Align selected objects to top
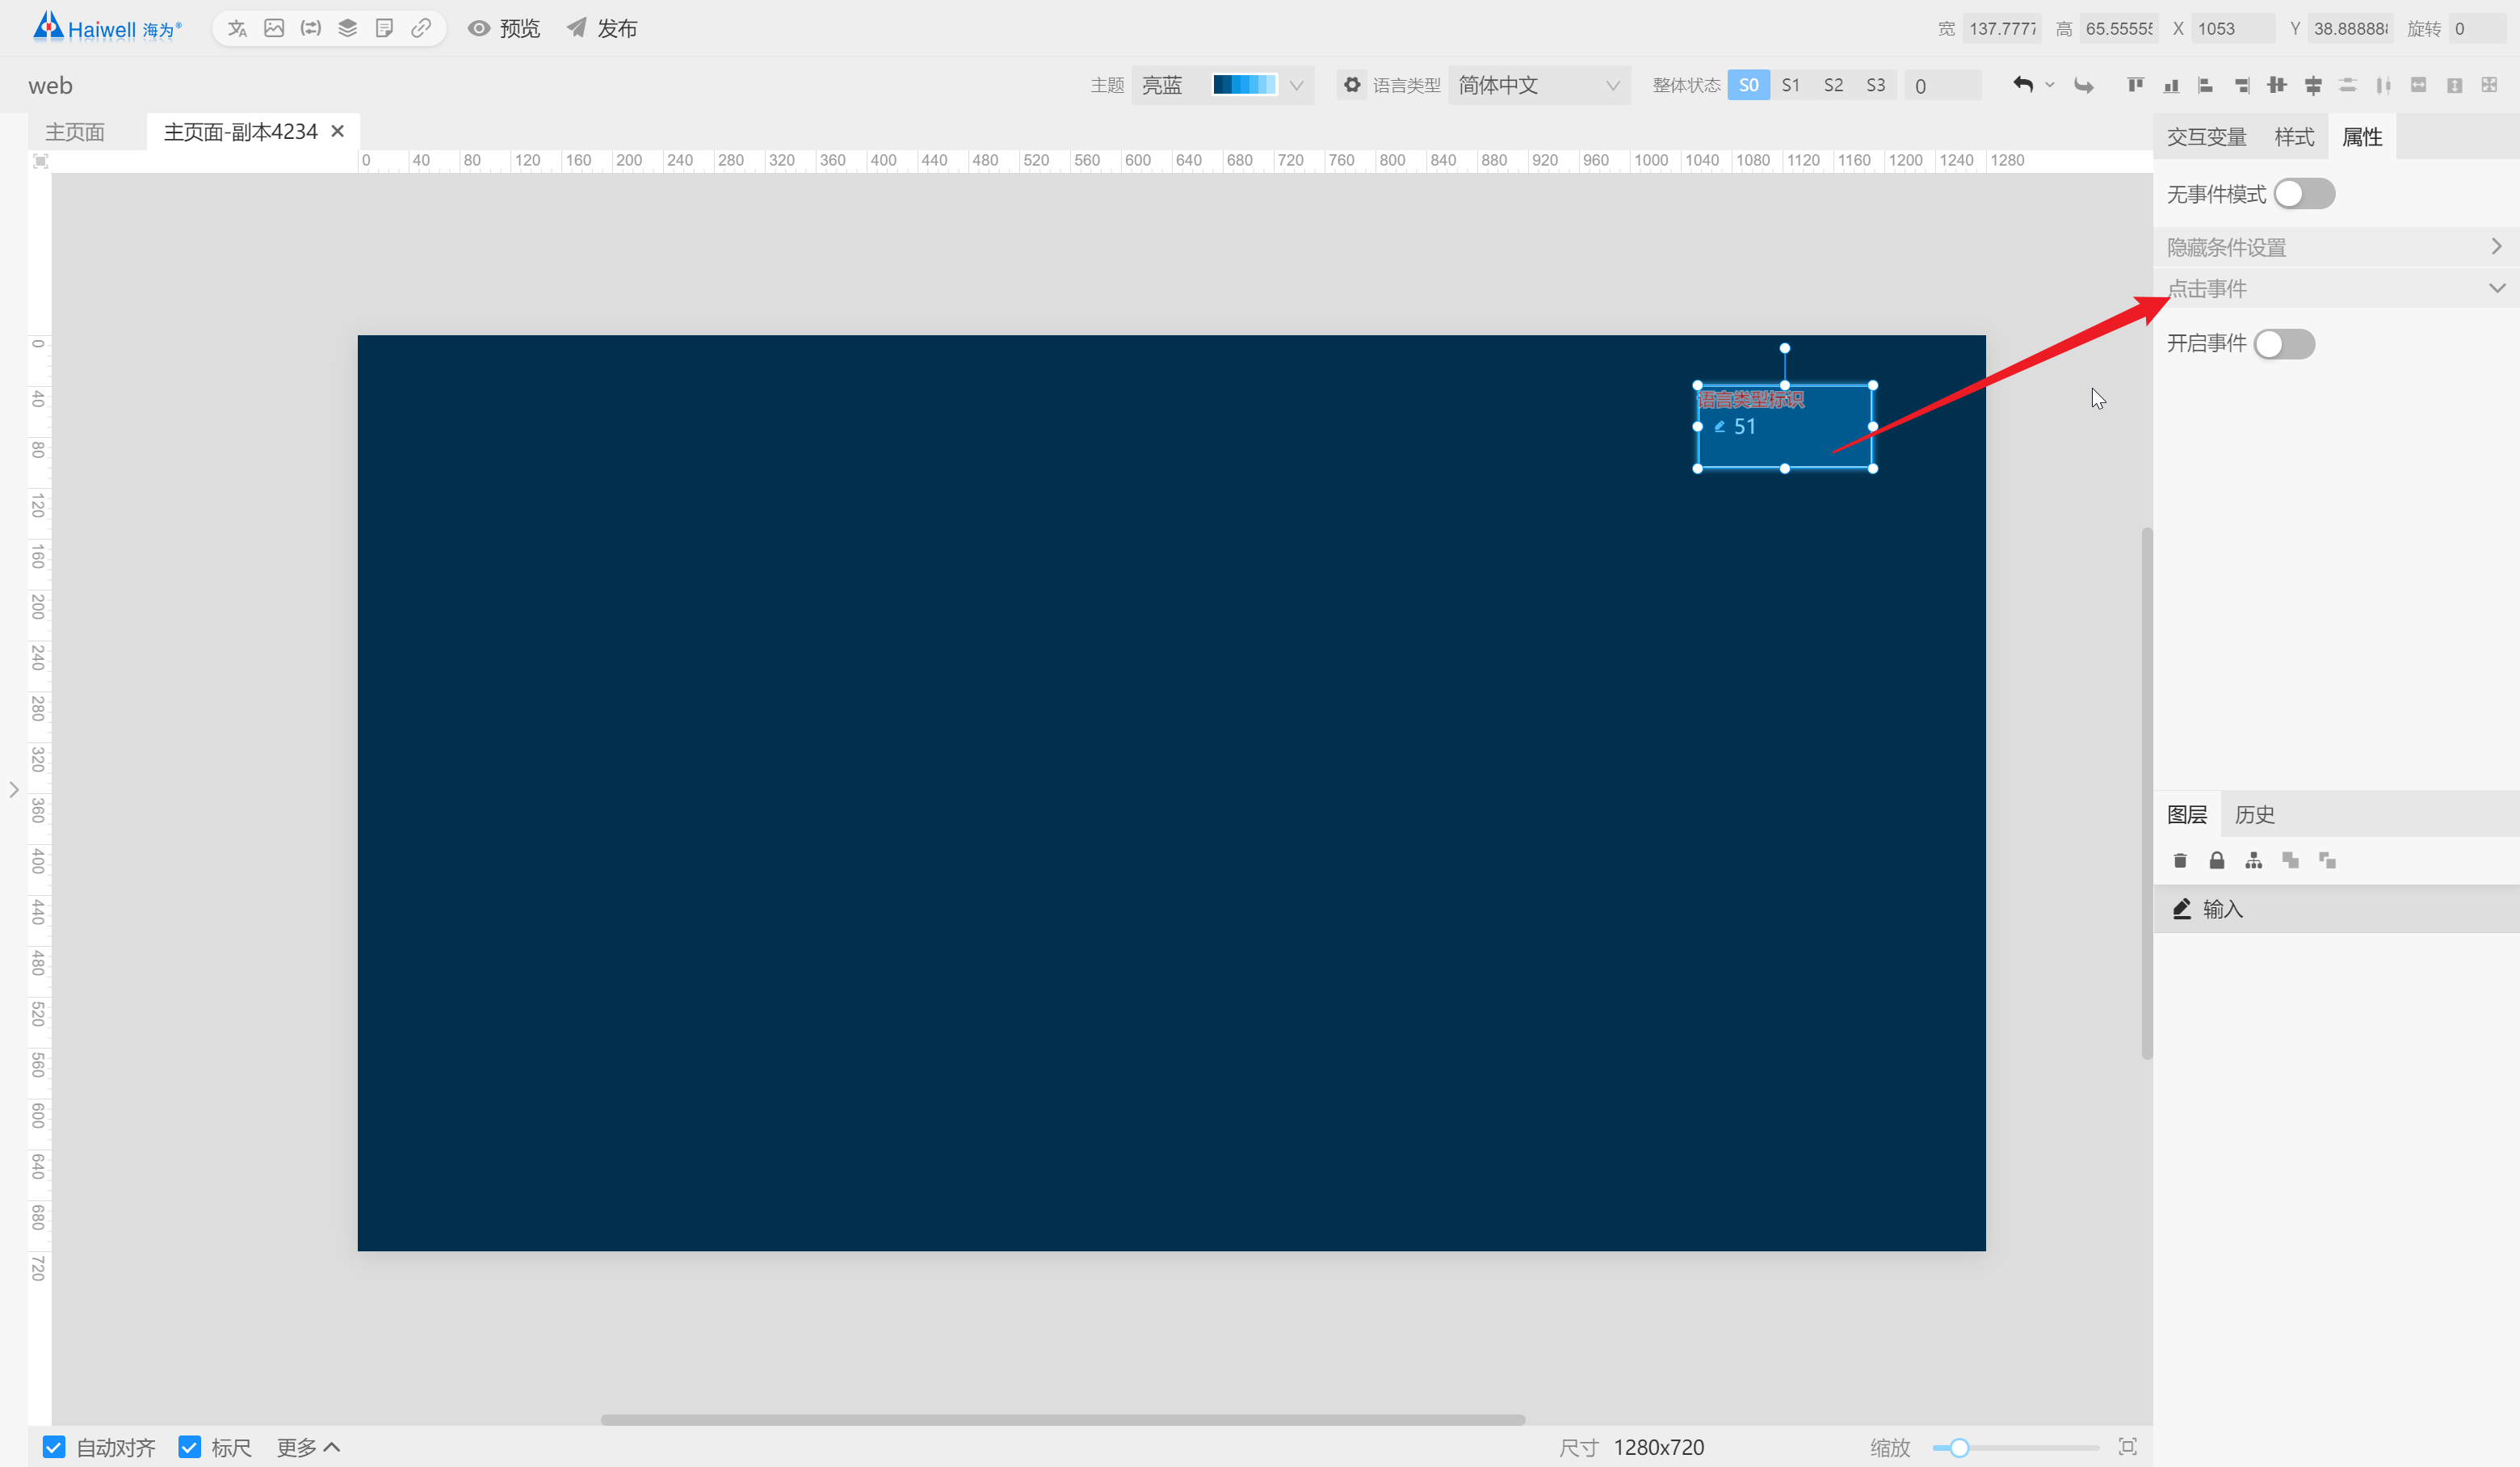This screenshot has width=2520, height=1467. tap(2135, 85)
